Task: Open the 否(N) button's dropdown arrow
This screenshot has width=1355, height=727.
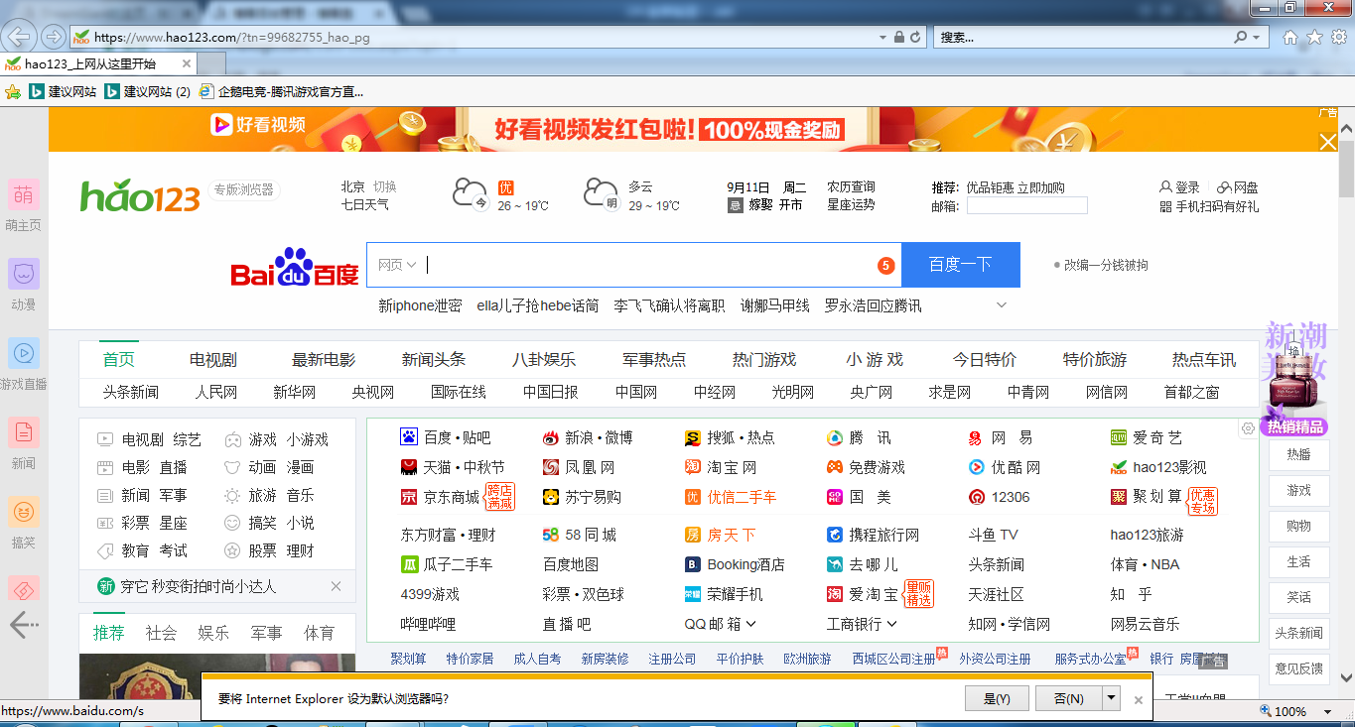Action: (1111, 698)
